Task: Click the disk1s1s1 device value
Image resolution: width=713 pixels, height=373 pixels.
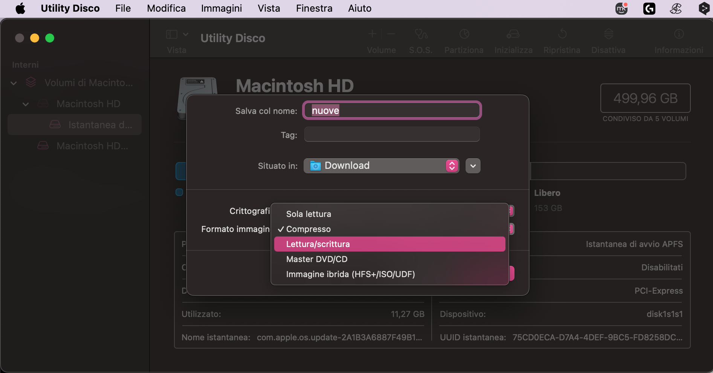Action: (664, 314)
